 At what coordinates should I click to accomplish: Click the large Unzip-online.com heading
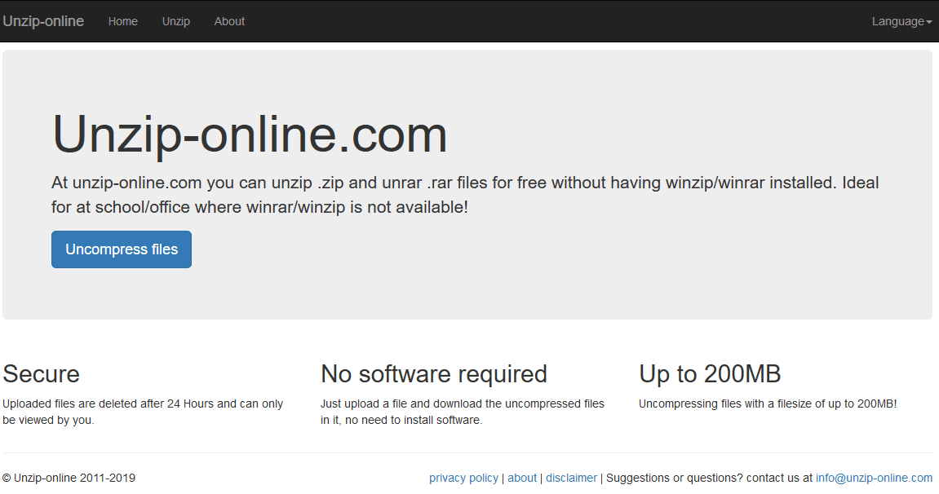tap(250, 135)
